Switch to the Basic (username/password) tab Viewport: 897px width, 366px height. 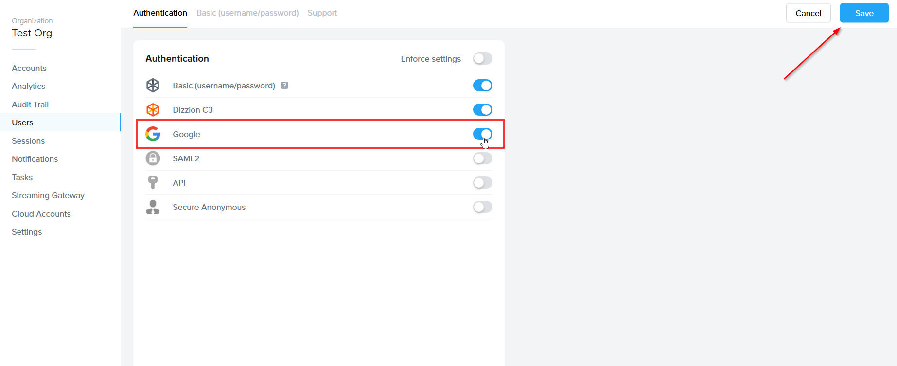247,13
